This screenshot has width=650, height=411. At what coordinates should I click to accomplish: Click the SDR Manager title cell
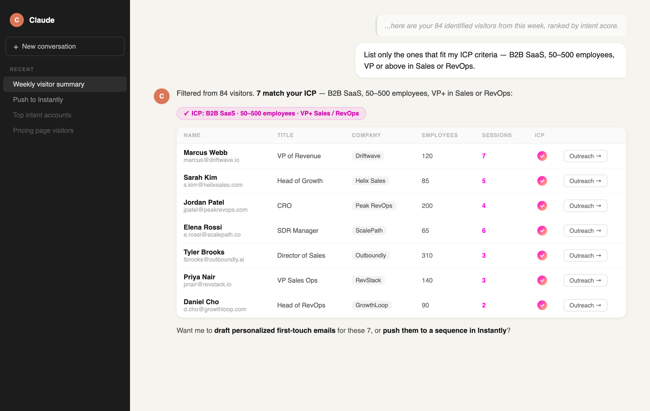click(298, 231)
